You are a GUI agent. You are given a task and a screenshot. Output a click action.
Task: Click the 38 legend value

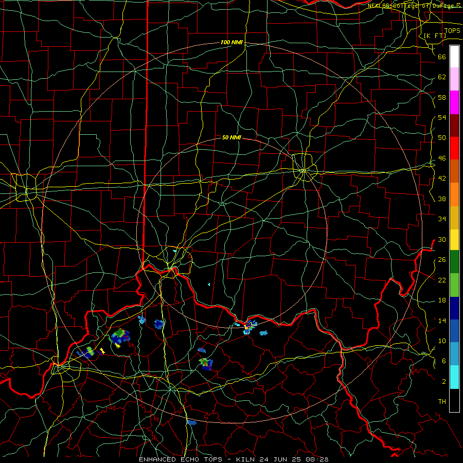coord(442,199)
